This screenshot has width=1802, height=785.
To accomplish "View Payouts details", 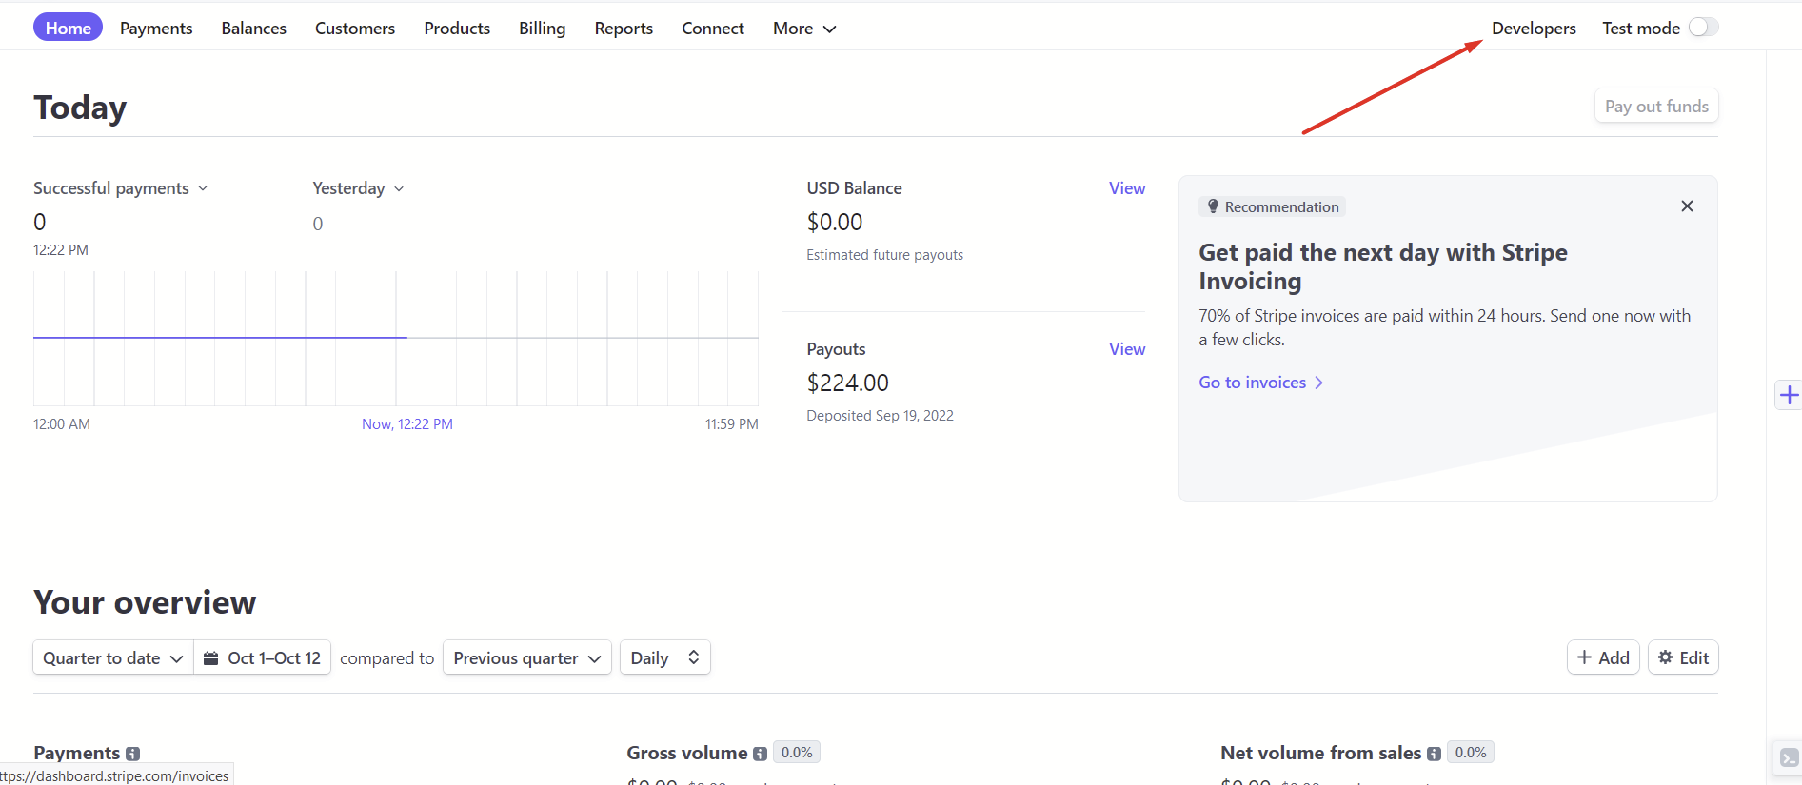I will (x=1127, y=349).
